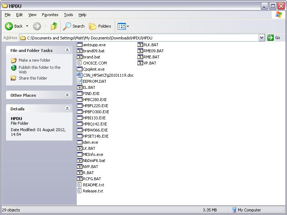Select the HPBI133.EXE file icon
Screen dimensions: 287x215
tap(80, 118)
